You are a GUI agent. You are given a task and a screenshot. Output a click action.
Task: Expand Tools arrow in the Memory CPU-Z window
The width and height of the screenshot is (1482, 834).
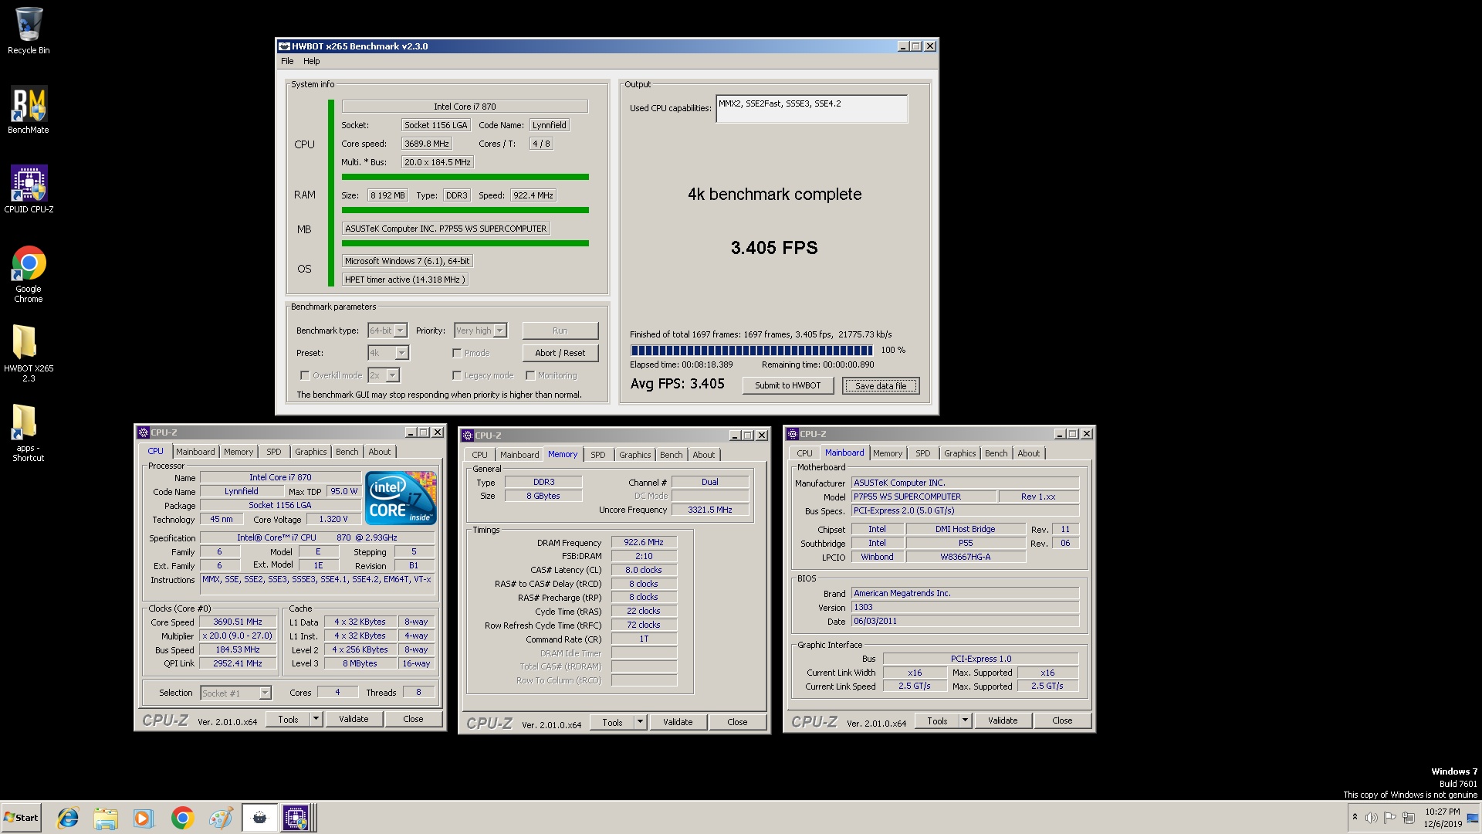[640, 722]
